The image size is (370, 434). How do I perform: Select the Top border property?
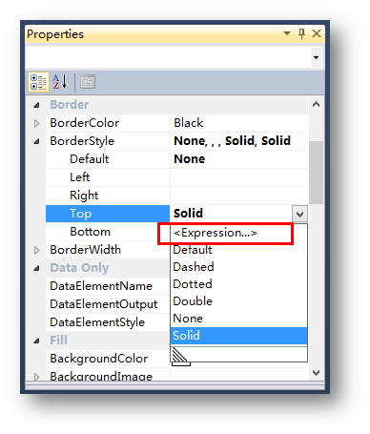point(108,214)
